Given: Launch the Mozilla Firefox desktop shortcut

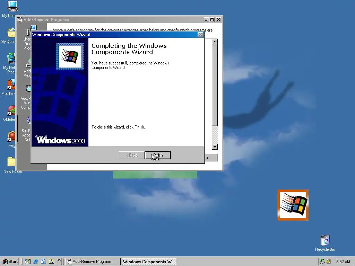Looking at the screenshot, I should coord(9,87).
